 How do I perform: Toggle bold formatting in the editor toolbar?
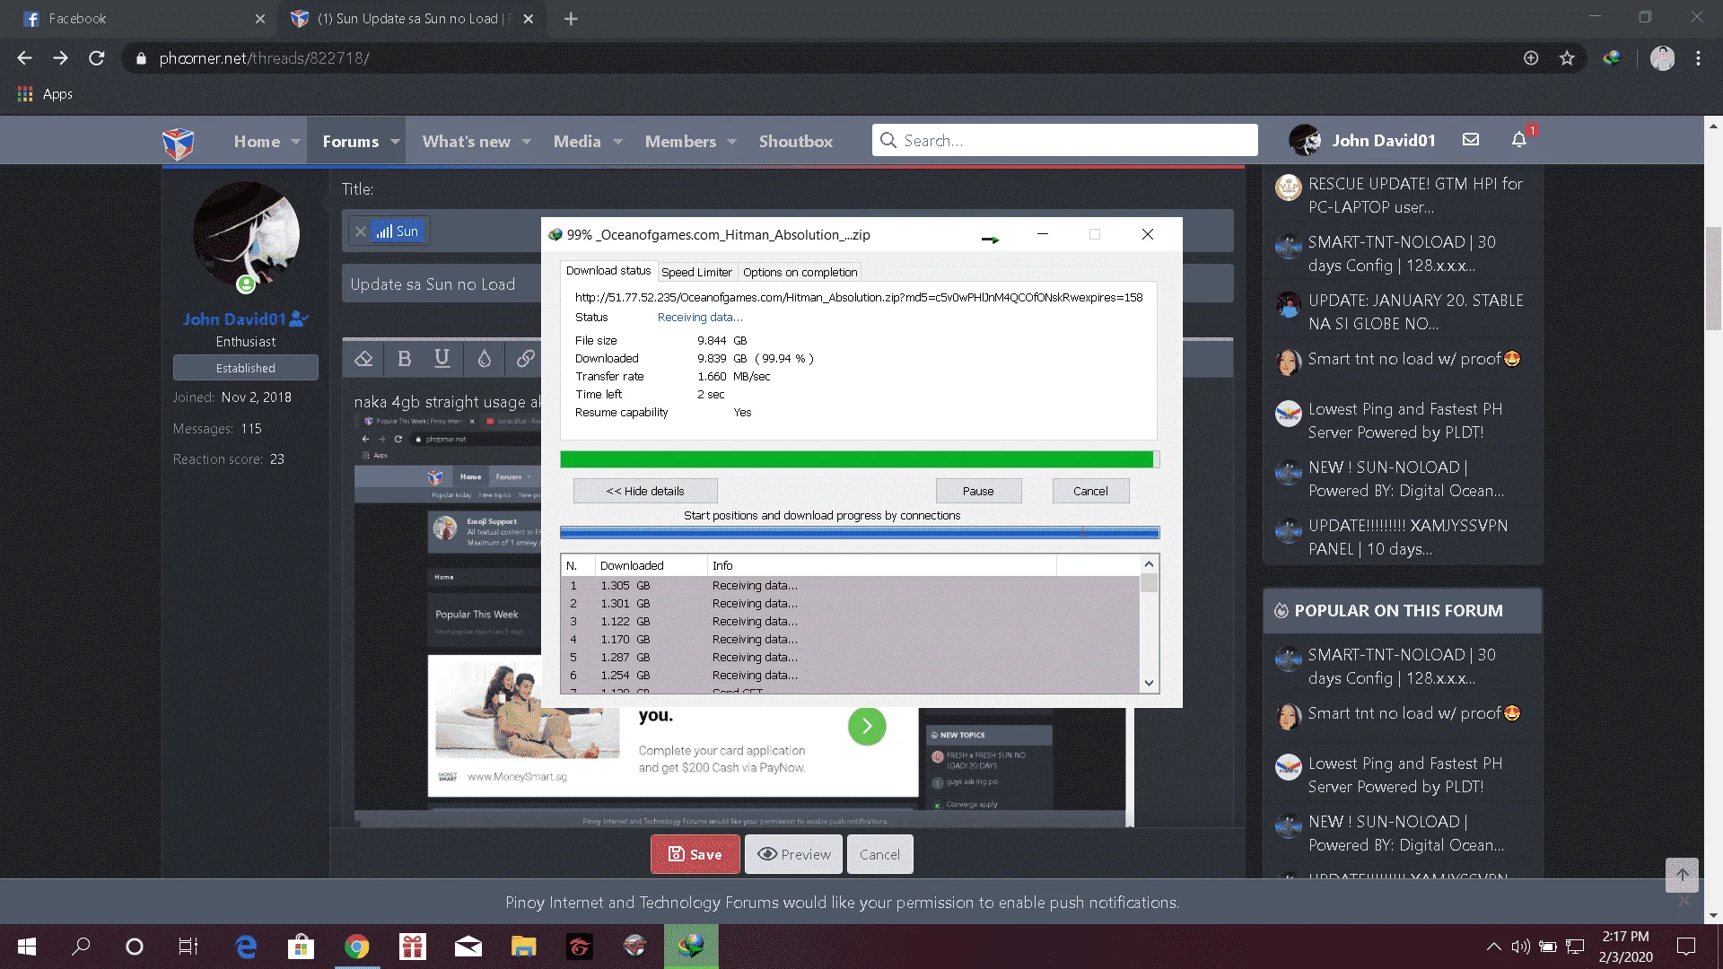[404, 359]
